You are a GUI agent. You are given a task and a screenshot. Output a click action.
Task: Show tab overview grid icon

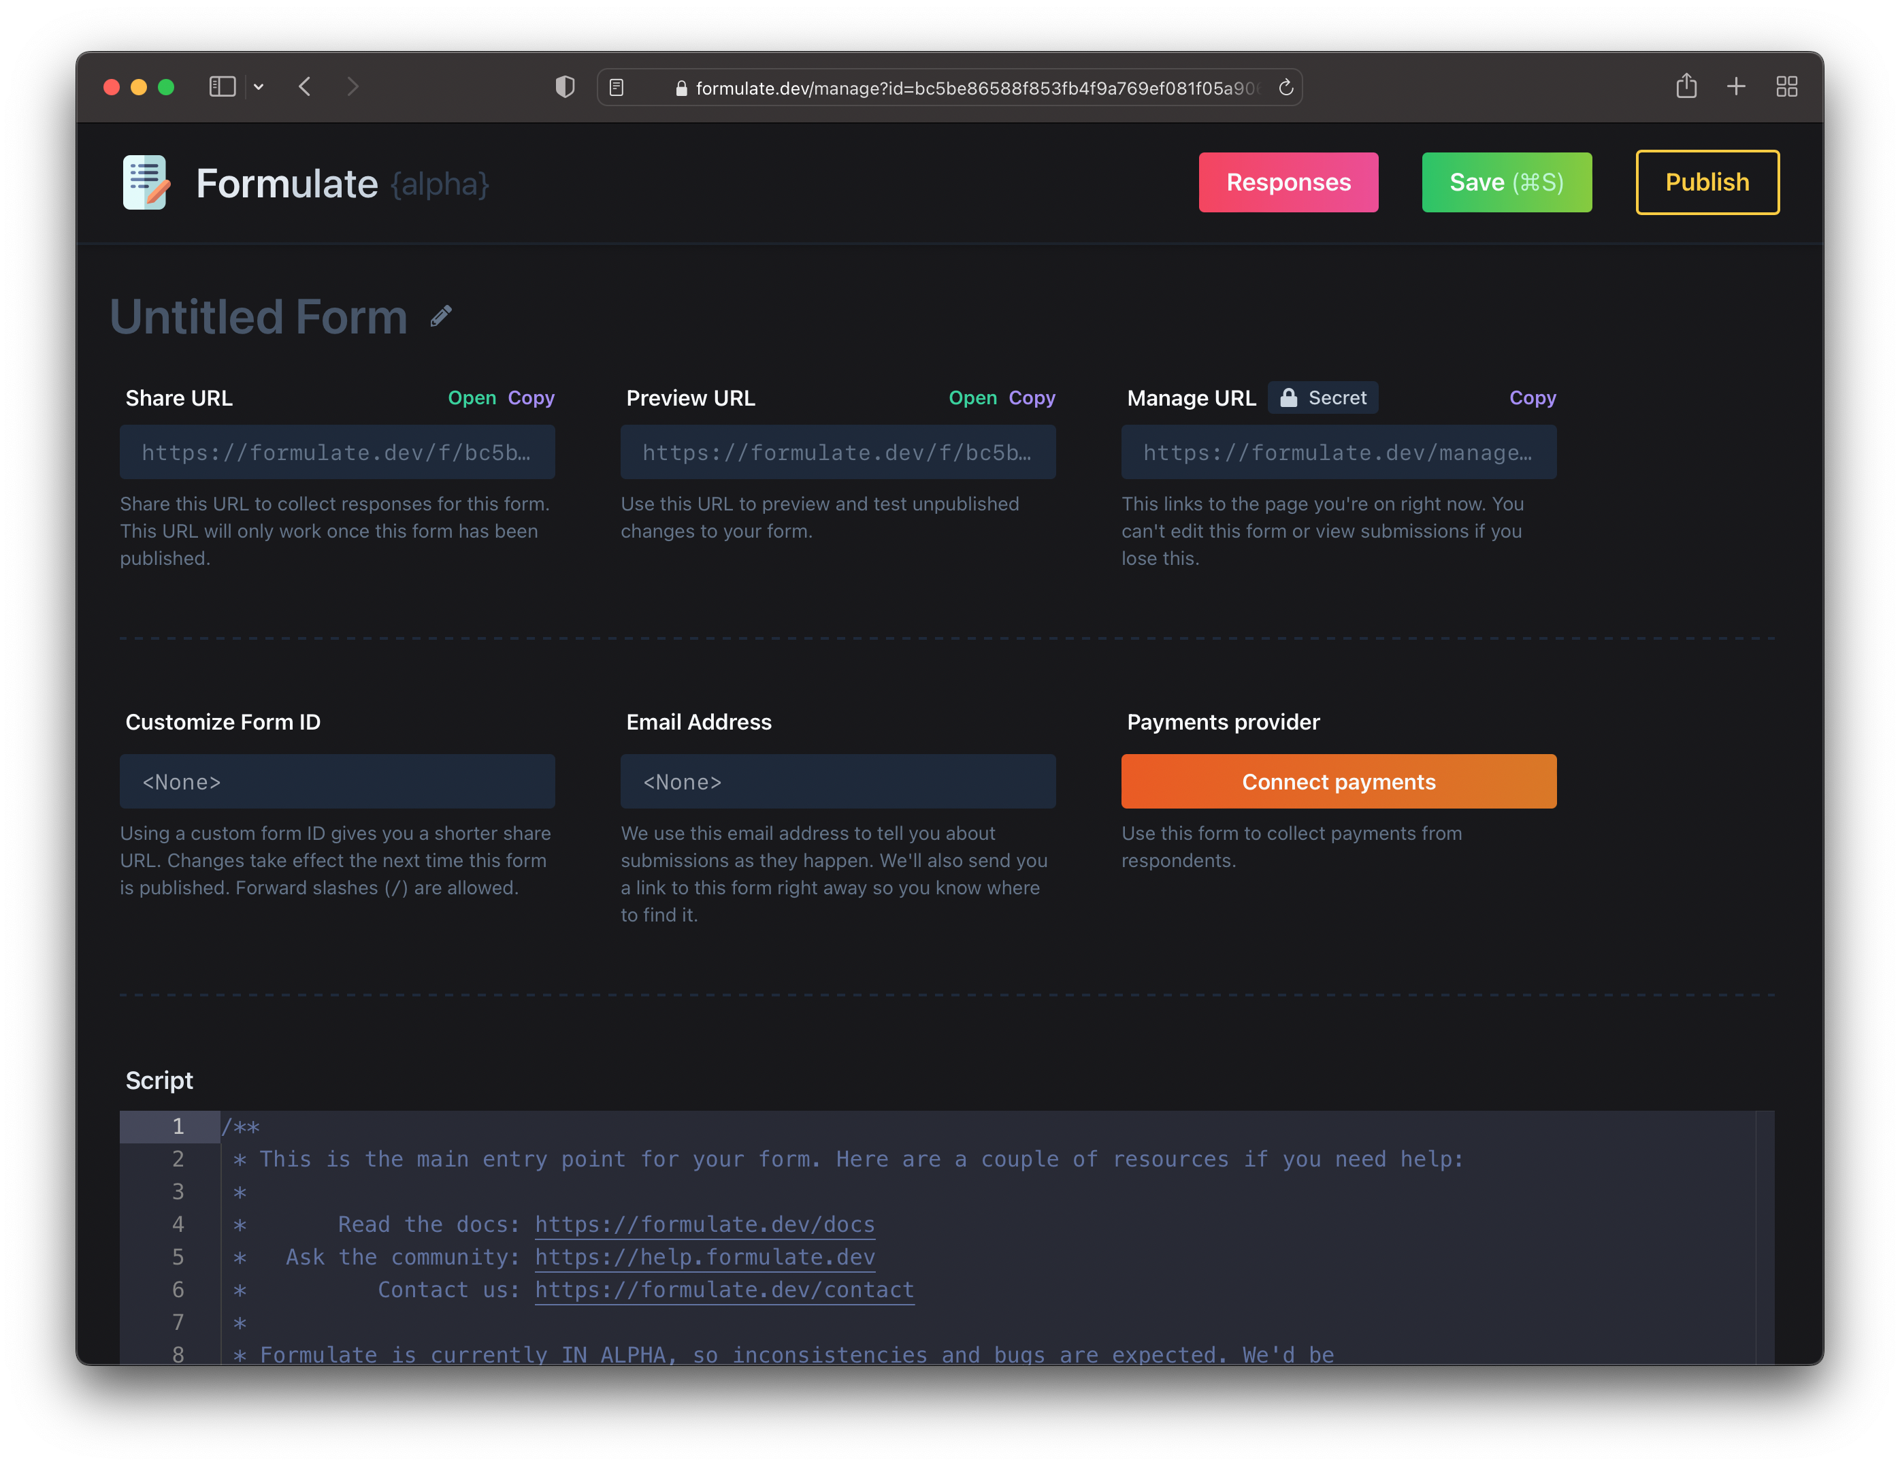(1786, 86)
